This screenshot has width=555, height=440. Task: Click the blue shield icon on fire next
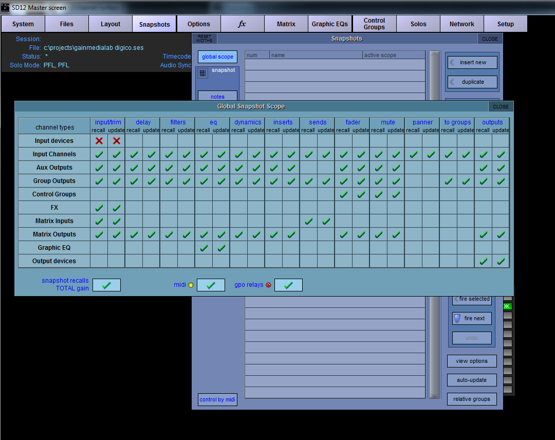[x=457, y=318]
